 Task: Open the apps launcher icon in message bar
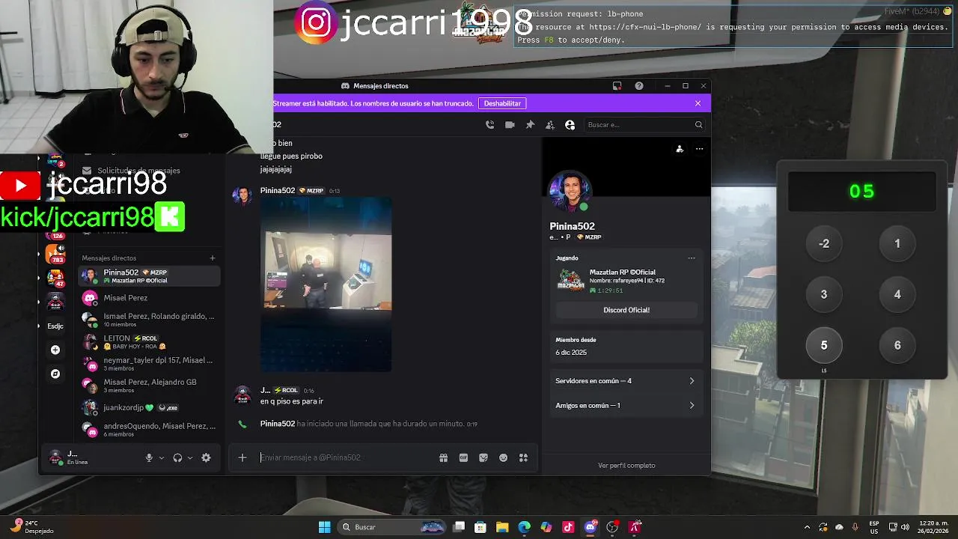pos(523,457)
